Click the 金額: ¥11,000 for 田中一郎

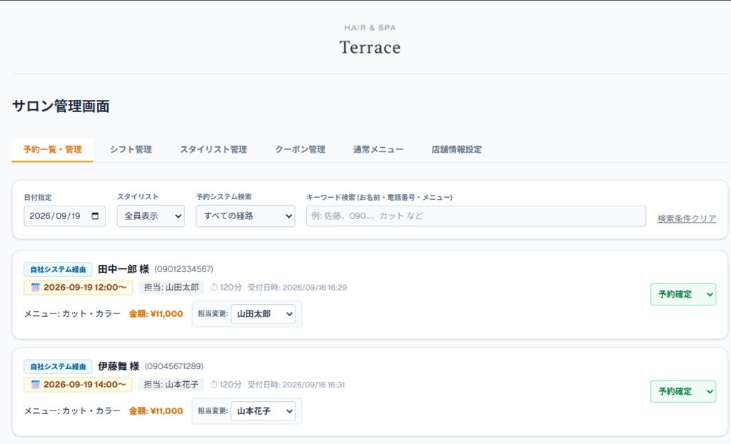pos(156,314)
